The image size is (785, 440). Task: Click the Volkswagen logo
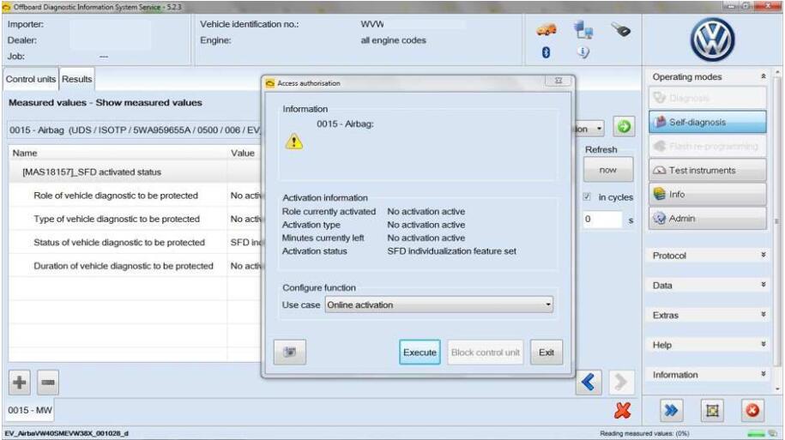pyautogui.click(x=712, y=39)
